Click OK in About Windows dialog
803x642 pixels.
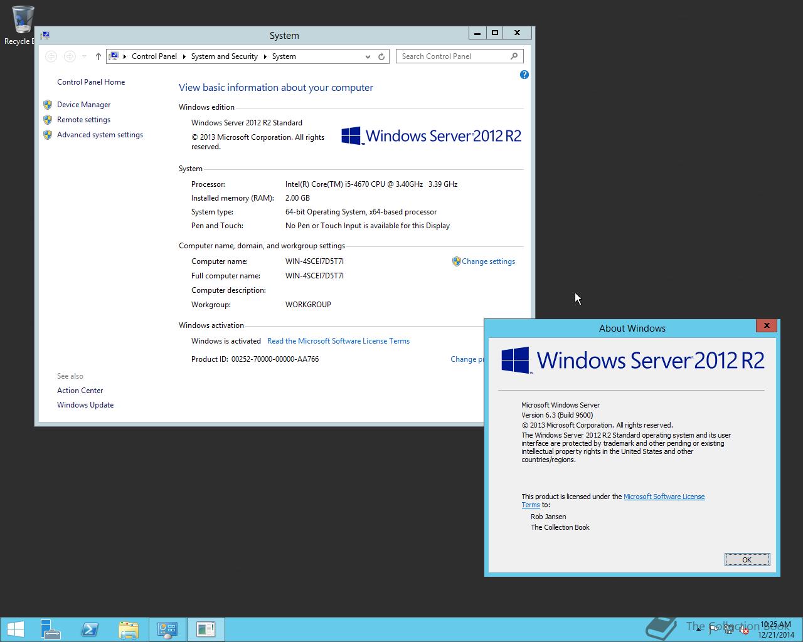(x=747, y=560)
